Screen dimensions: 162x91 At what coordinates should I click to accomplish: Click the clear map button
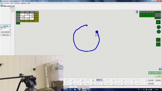pos(6,26)
